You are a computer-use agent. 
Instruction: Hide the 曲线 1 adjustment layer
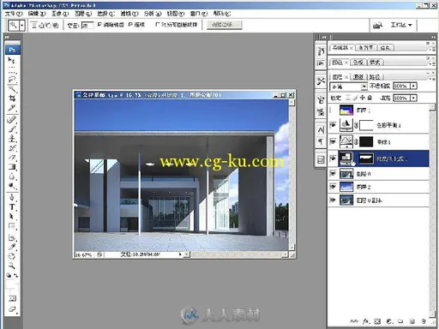[x=333, y=141]
